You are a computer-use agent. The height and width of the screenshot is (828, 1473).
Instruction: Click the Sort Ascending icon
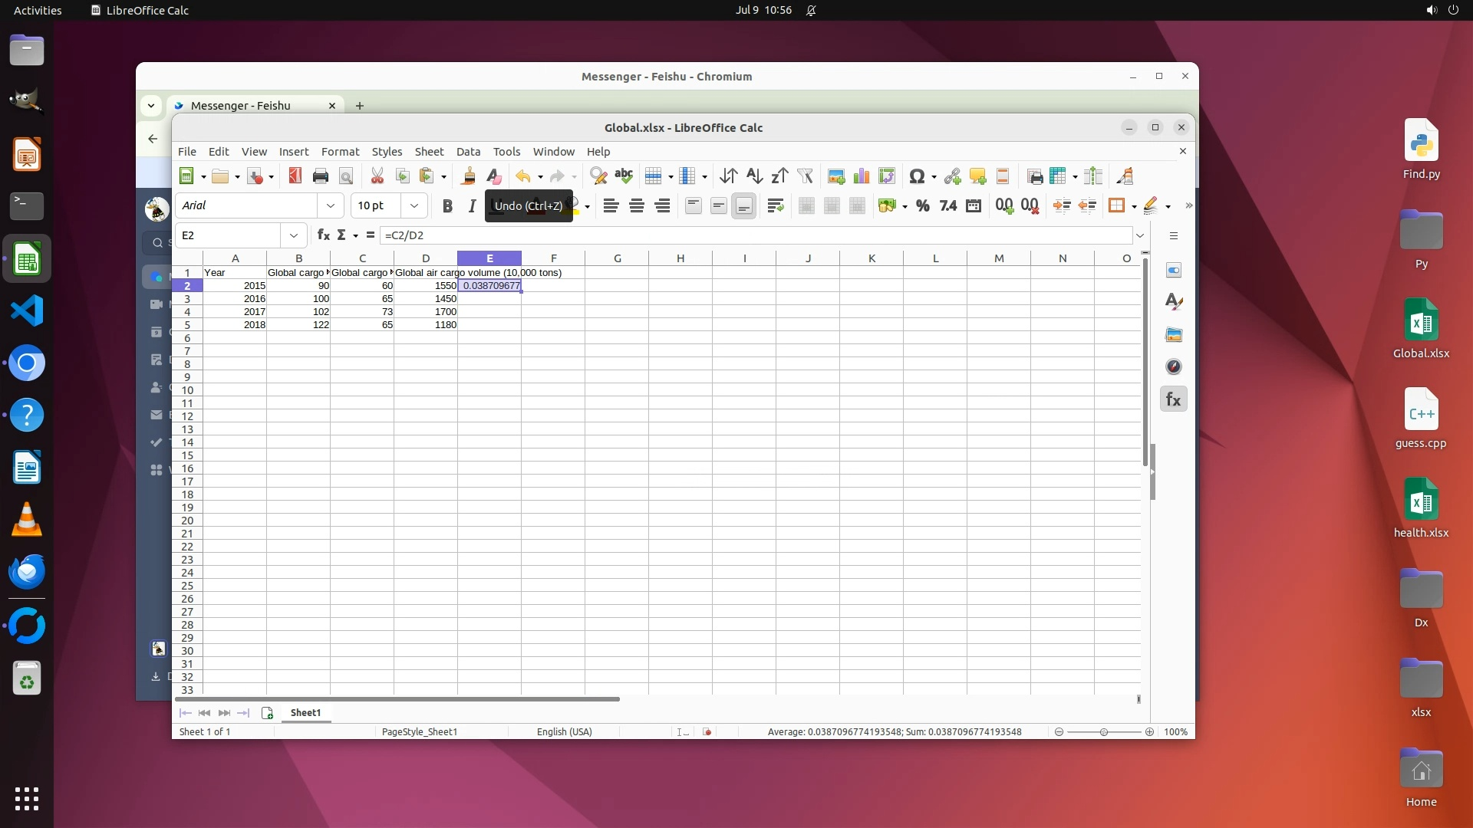pyautogui.click(x=754, y=176)
